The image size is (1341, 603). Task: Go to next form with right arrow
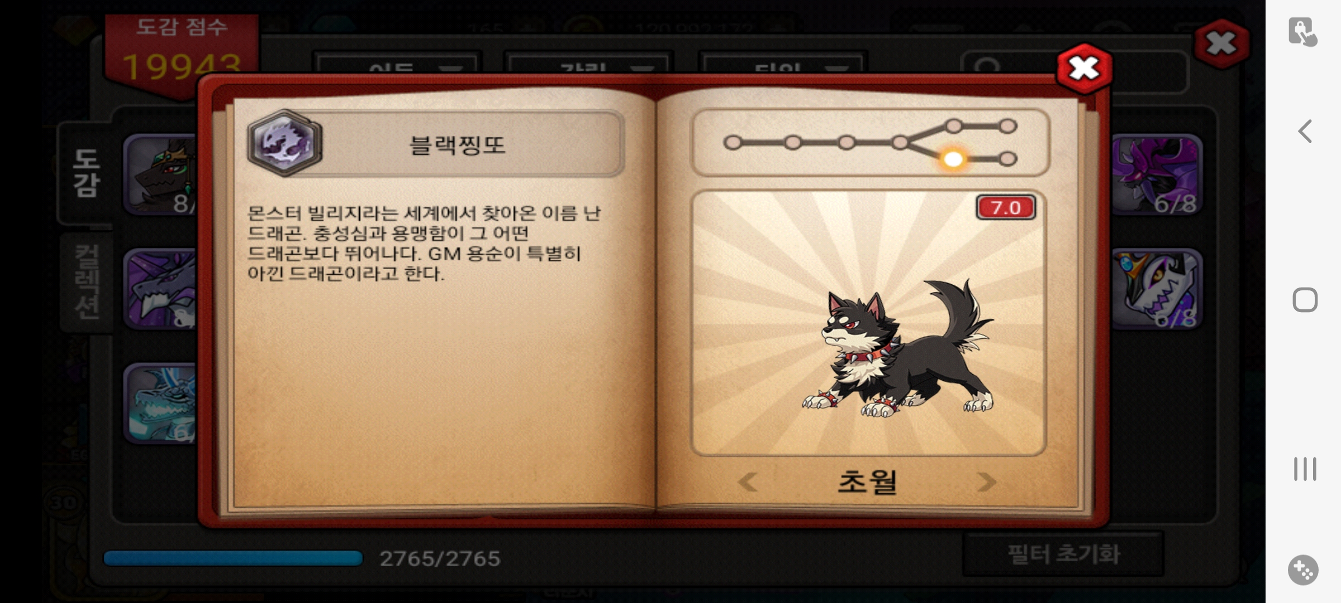click(x=986, y=481)
